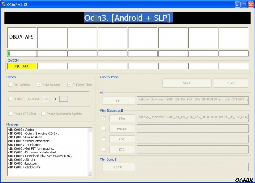
Task: Enable the Dump checkbox
Action: (10, 99)
